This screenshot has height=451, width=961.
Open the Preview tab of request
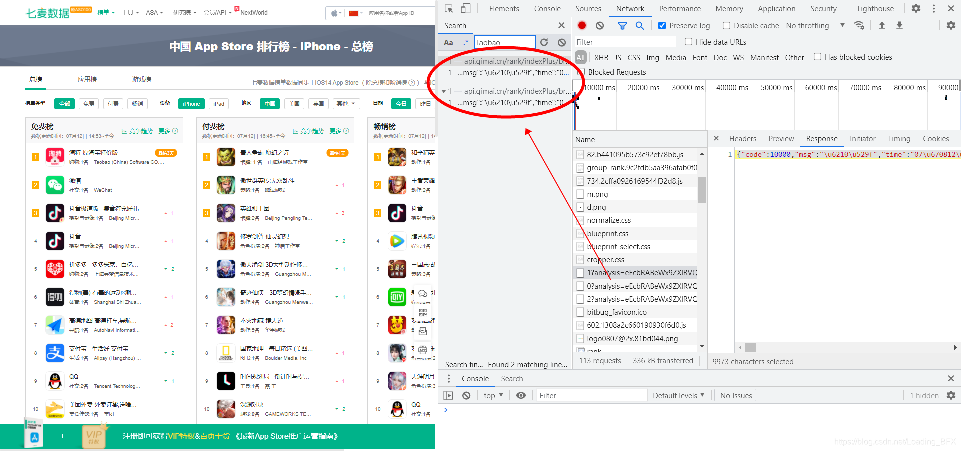pyautogui.click(x=781, y=138)
